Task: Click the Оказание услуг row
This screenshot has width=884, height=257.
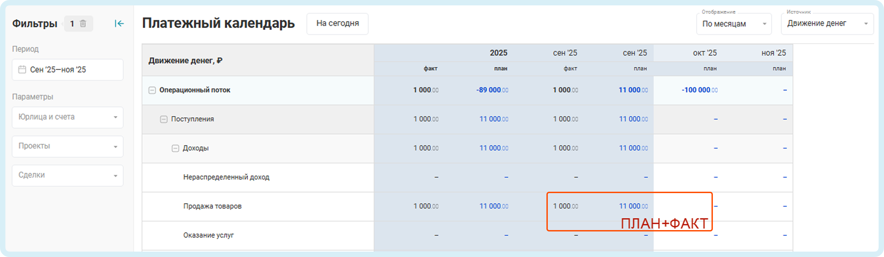Action: [208, 235]
